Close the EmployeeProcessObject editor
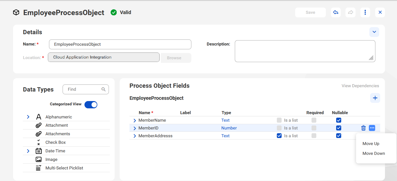This screenshot has width=397, height=181. [x=380, y=12]
